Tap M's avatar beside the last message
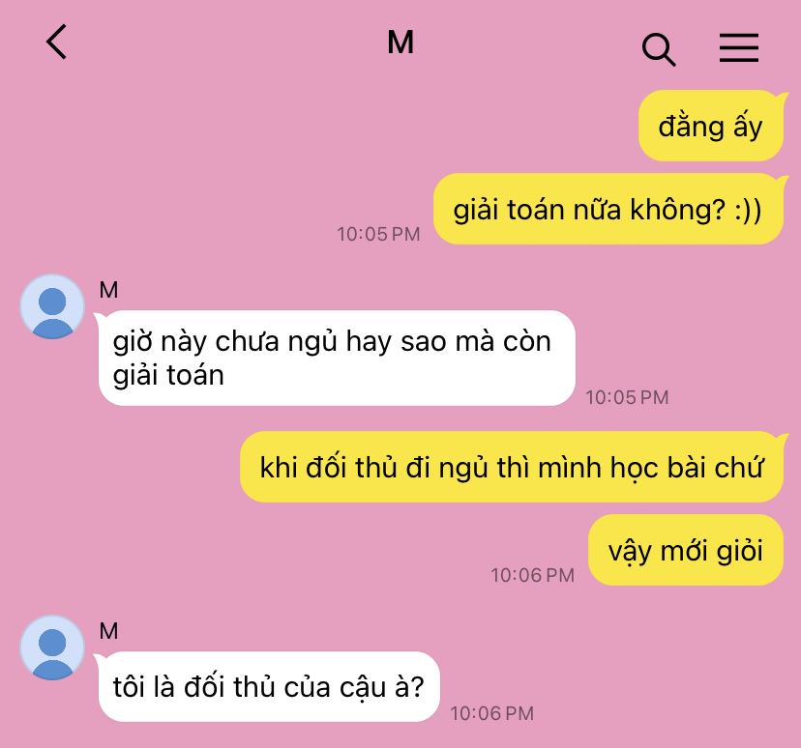The height and width of the screenshot is (748, 801). [52, 648]
